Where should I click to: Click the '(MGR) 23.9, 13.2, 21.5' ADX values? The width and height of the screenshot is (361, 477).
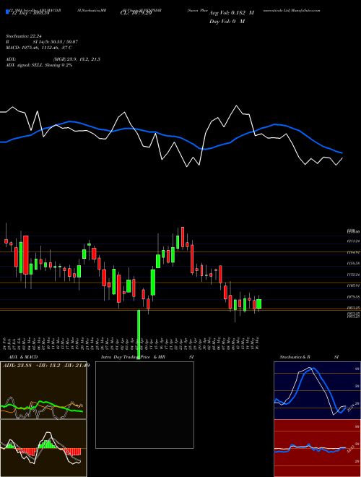point(77,59)
